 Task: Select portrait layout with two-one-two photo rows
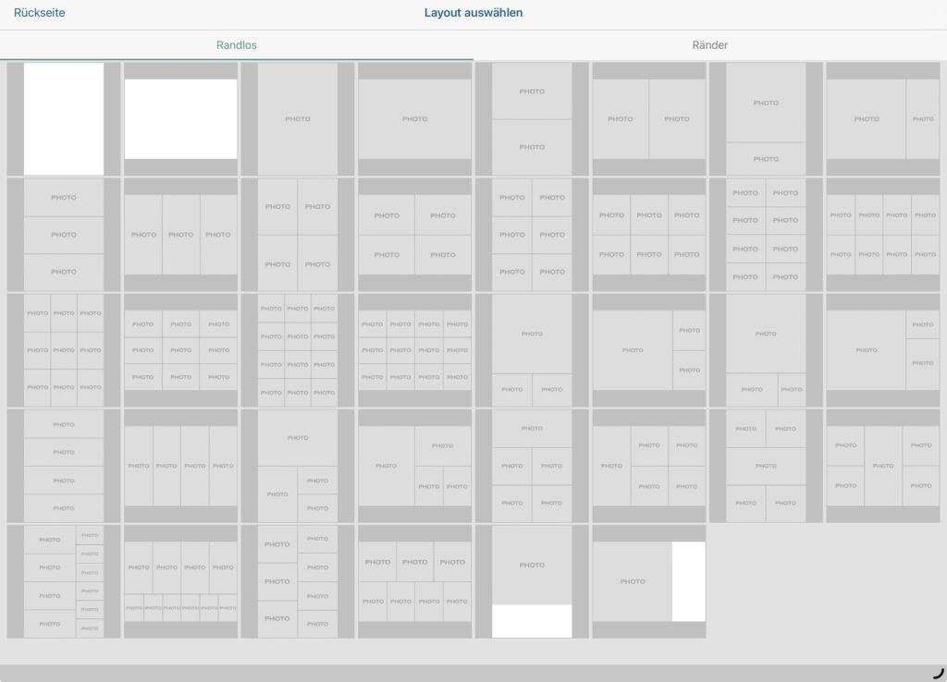click(766, 466)
